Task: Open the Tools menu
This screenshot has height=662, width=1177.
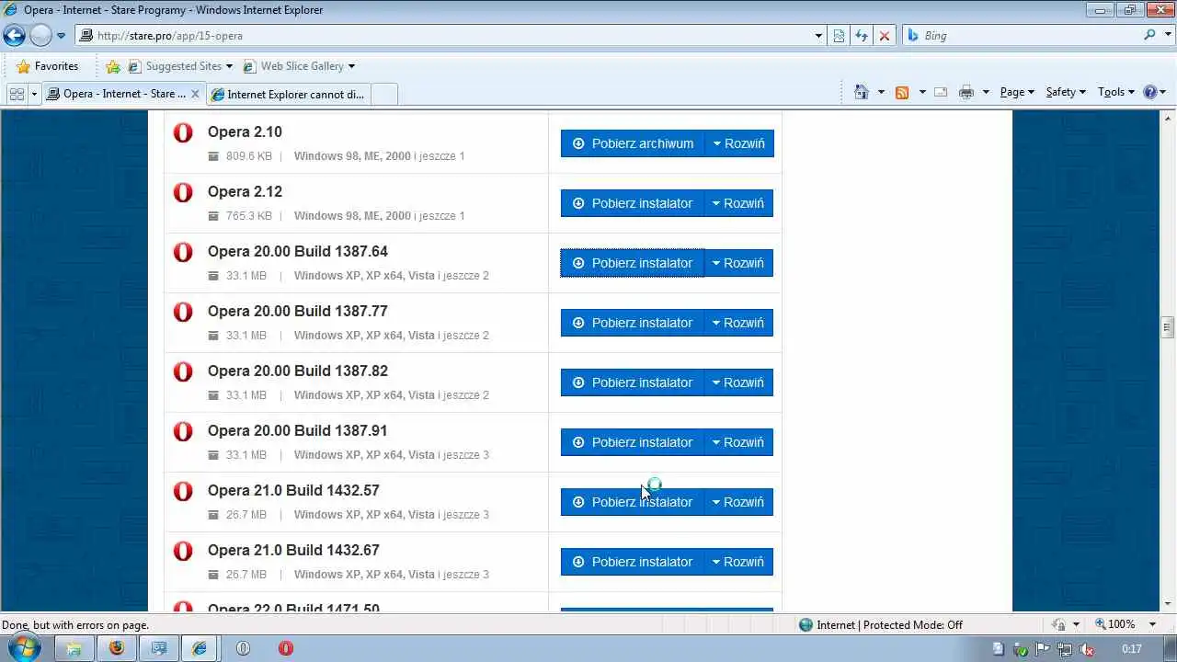Action: [1116, 92]
